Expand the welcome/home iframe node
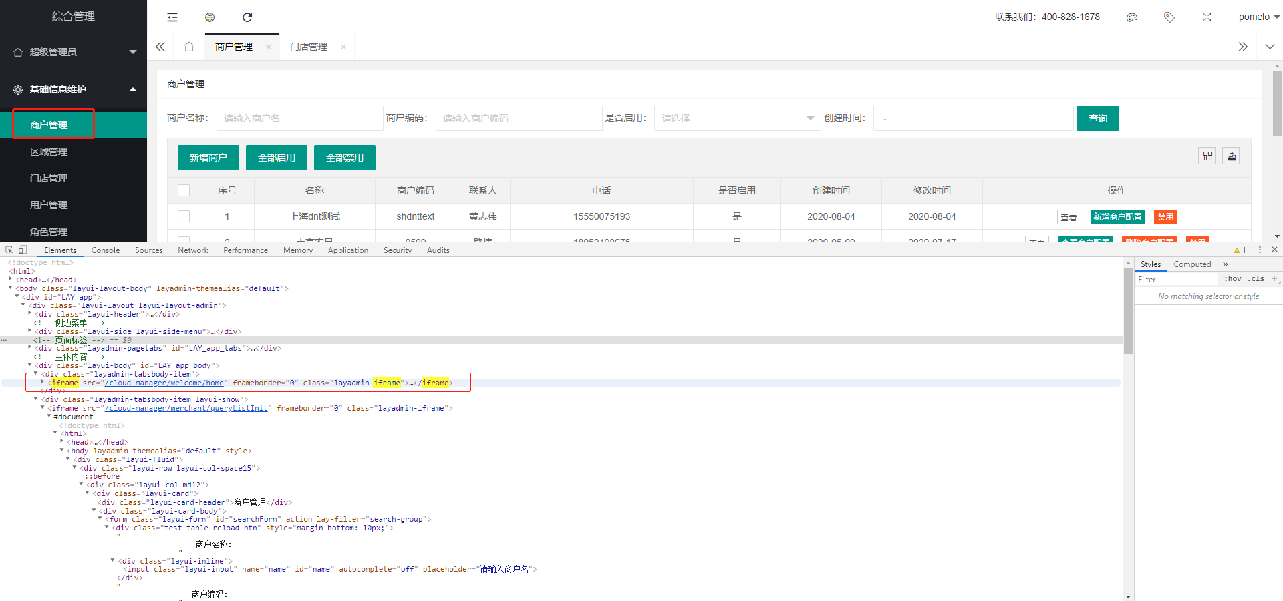The height and width of the screenshot is (601, 1283). coord(43,383)
